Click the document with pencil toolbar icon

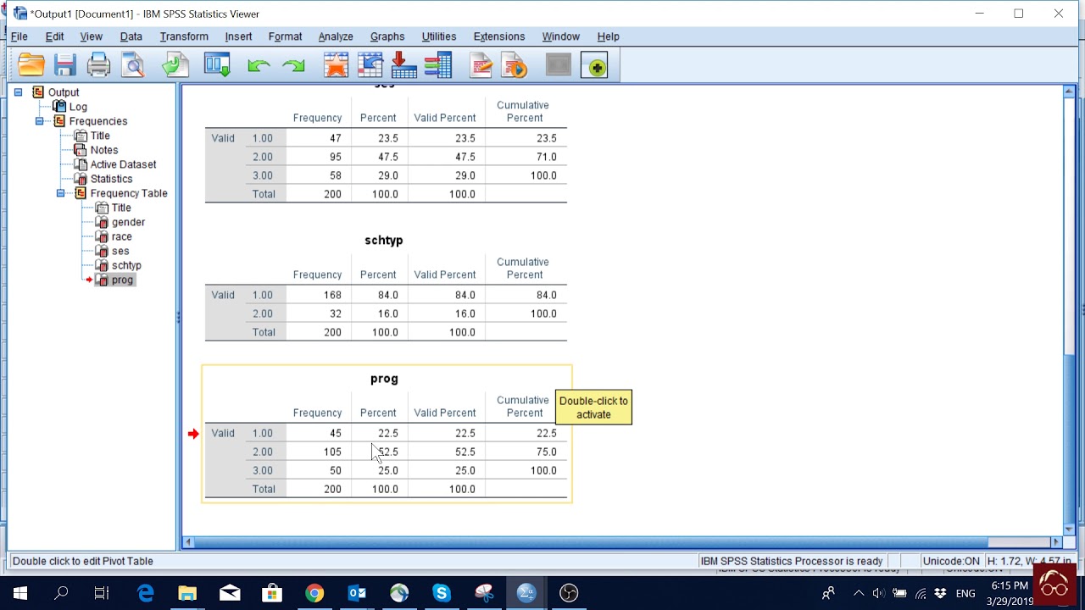click(481, 65)
